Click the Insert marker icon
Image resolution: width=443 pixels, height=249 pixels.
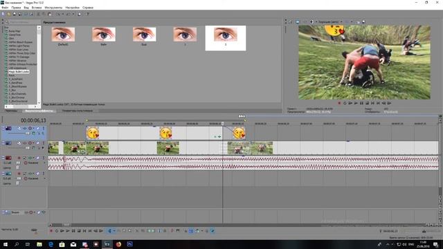[x=172, y=231]
